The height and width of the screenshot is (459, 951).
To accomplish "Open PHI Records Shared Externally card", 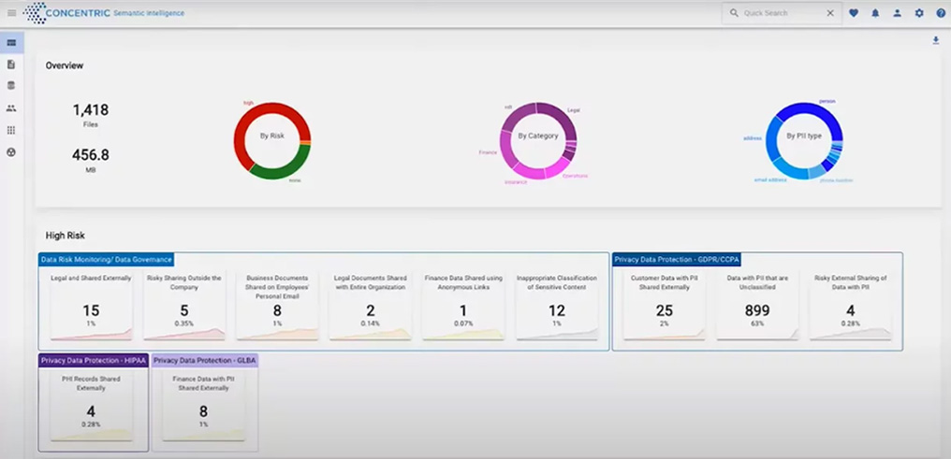I will (x=91, y=407).
